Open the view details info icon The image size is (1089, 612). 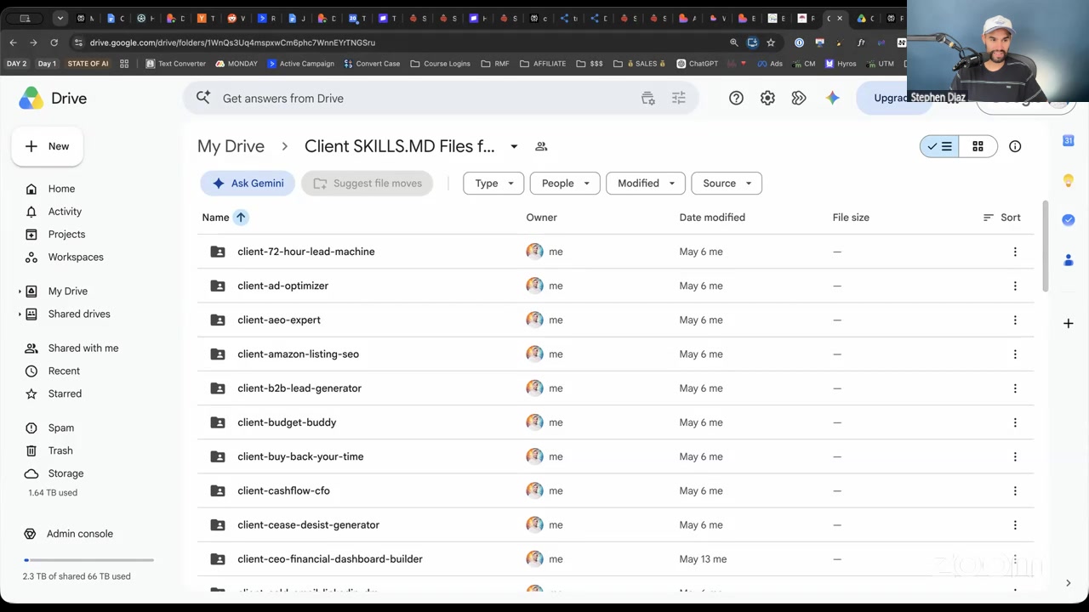[1015, 146]
